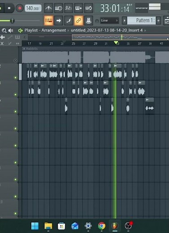Toggle wait for input to start playing

[58, 8]
